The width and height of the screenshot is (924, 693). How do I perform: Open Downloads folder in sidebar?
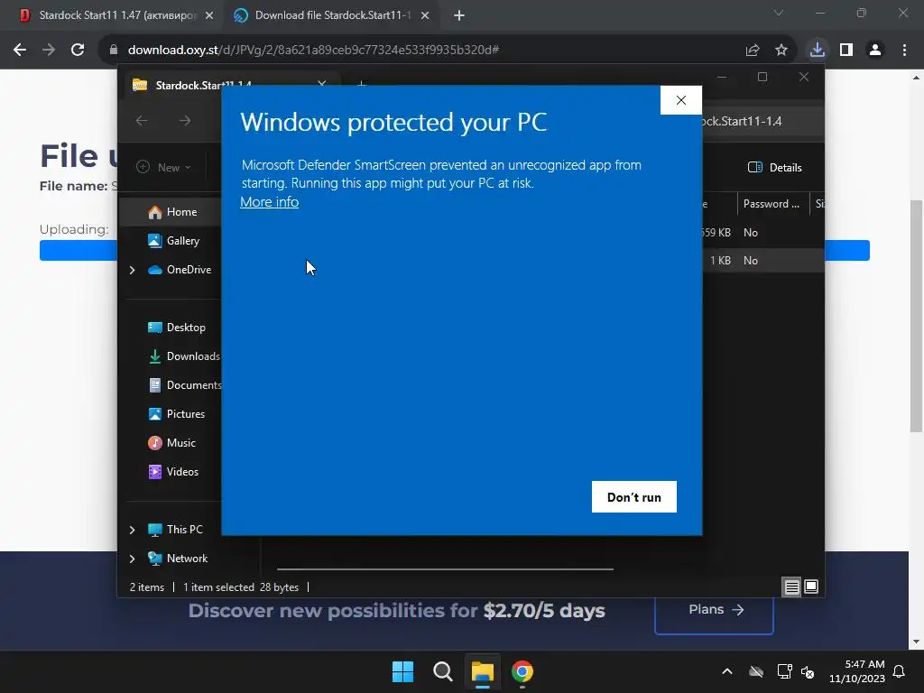[184, 356]
